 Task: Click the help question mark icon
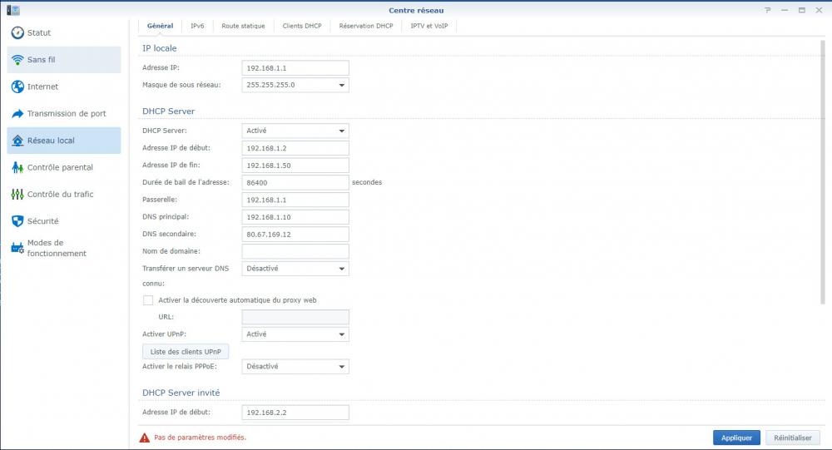pyautogui.click(x=767, y=10)
